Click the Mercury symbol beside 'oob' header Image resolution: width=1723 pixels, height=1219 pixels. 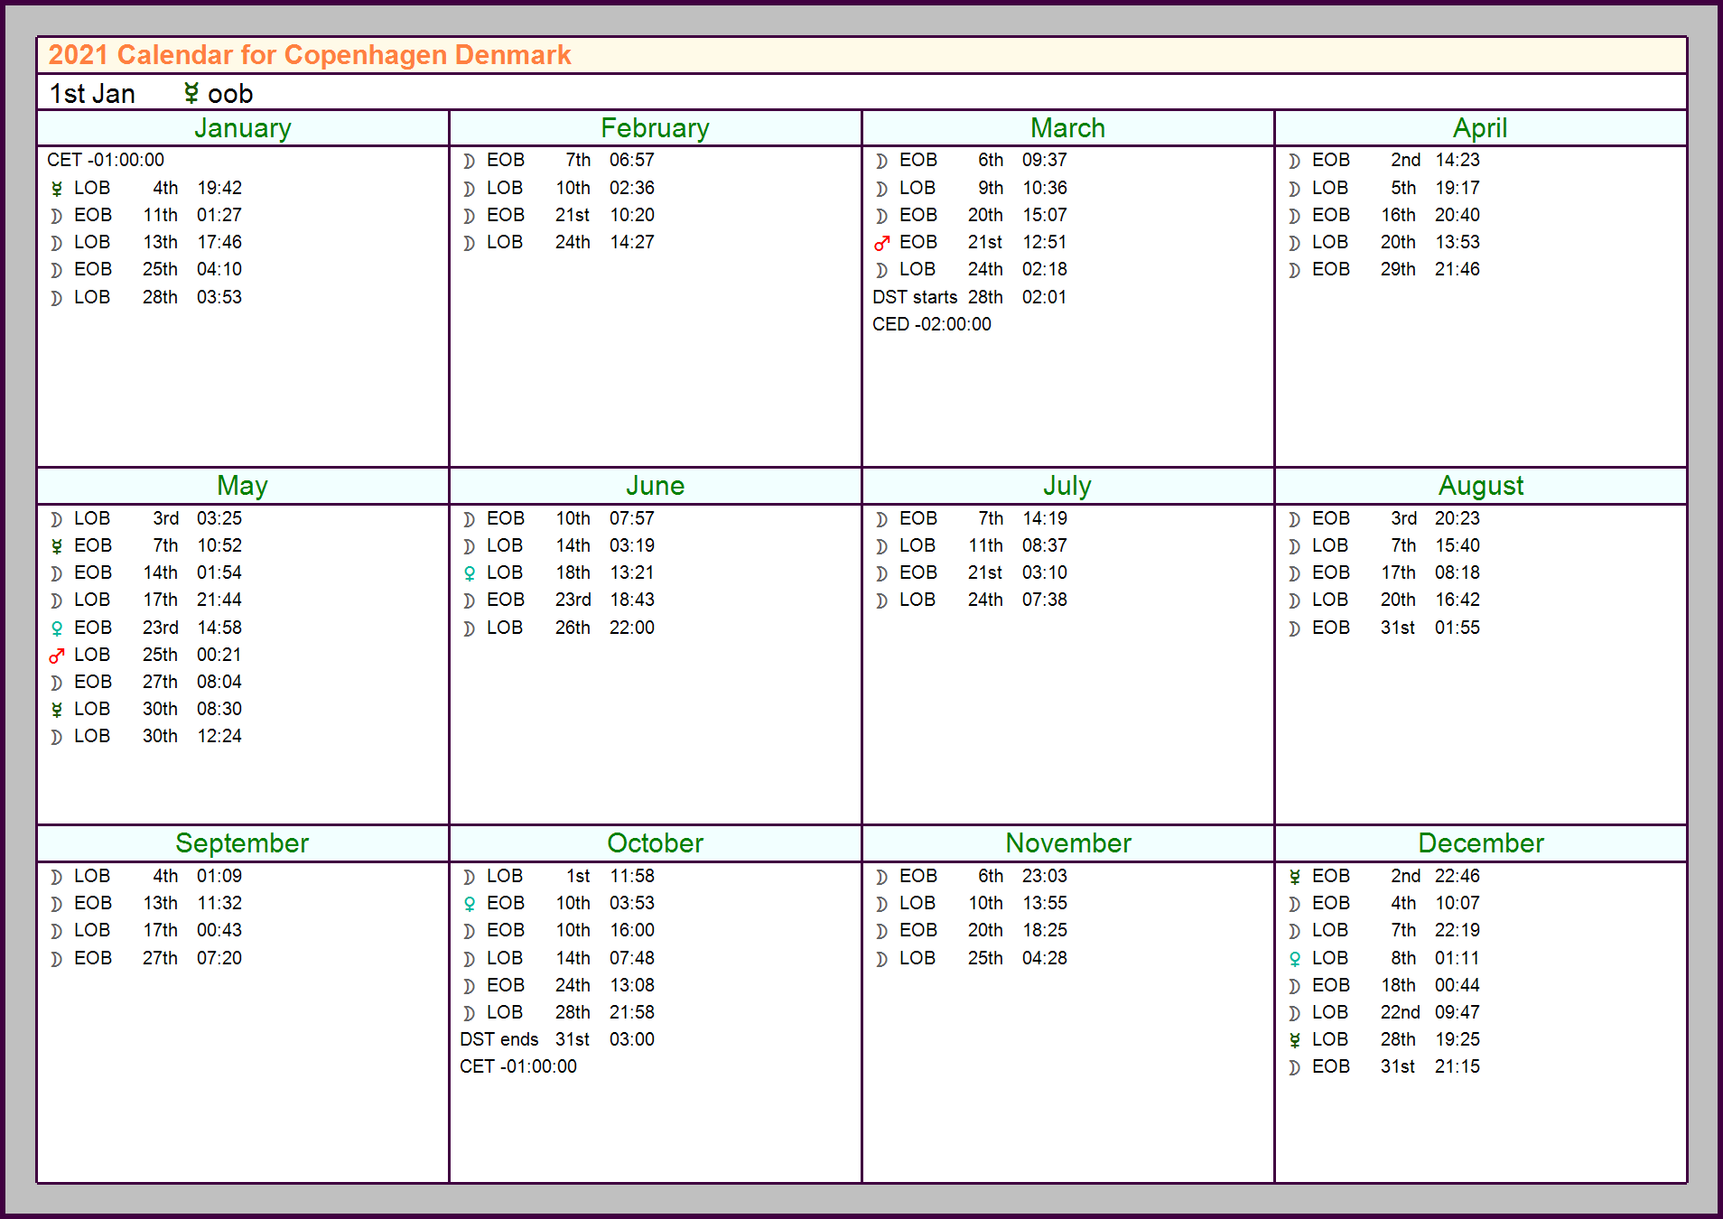point(191,93)
